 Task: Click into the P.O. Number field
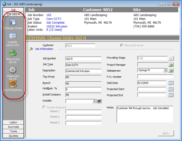click(155, 77)
